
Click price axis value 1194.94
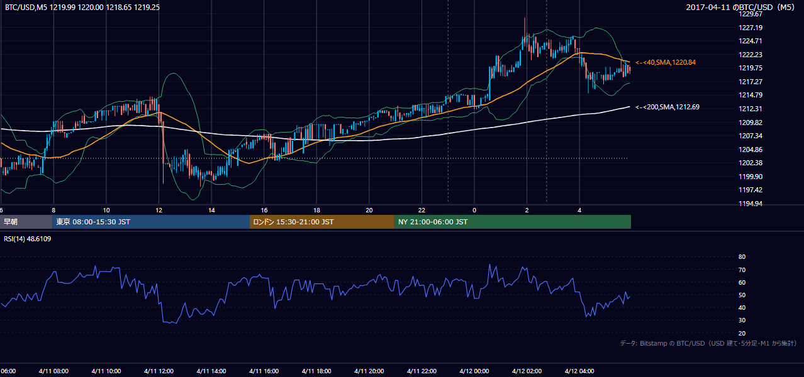pos(751,204)
